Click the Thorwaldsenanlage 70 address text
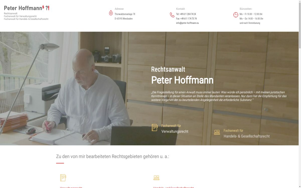 point(125,14)
